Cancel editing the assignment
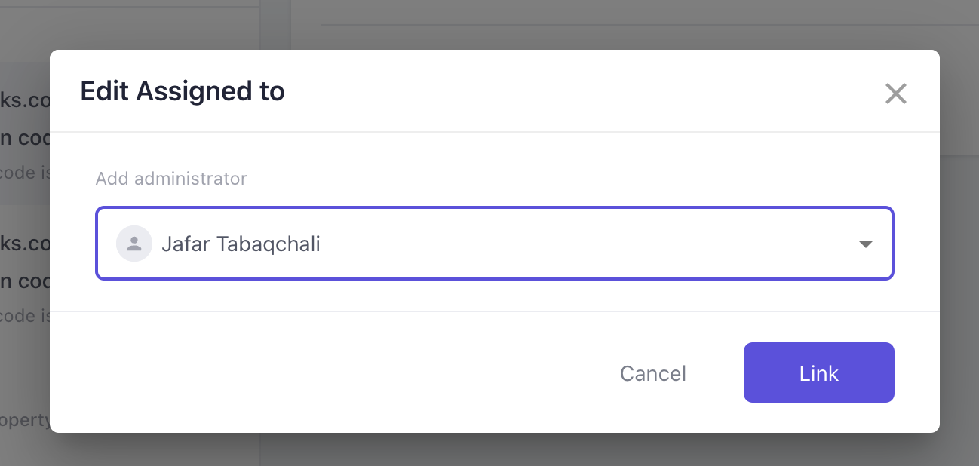The image size is (979, 466). 653,373
